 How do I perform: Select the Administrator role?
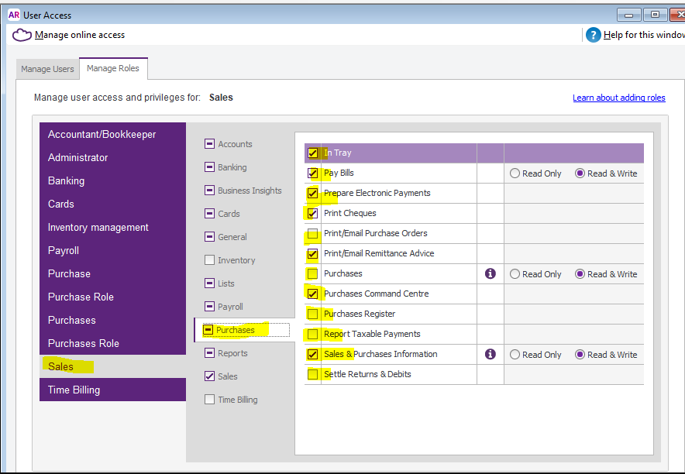coord(78,157)
